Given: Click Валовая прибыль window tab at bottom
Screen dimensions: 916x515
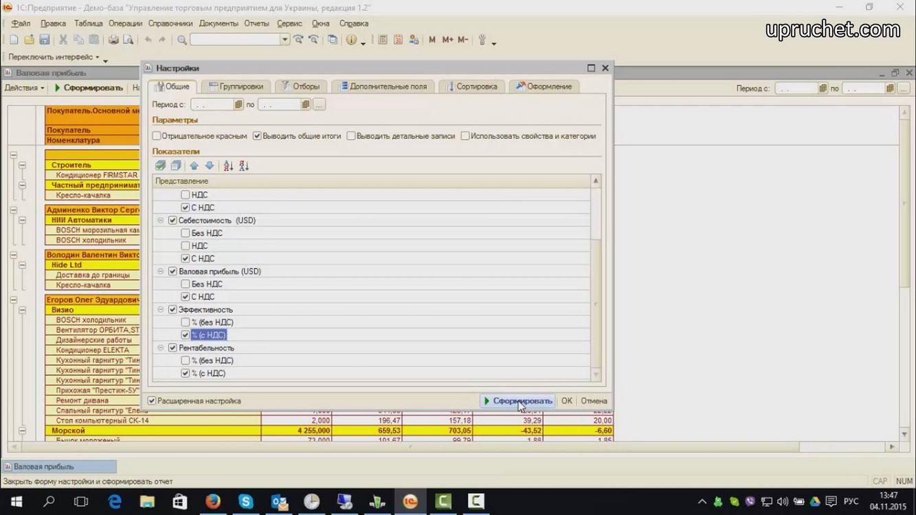Looking at the screenshot, I should click(59, 466).
